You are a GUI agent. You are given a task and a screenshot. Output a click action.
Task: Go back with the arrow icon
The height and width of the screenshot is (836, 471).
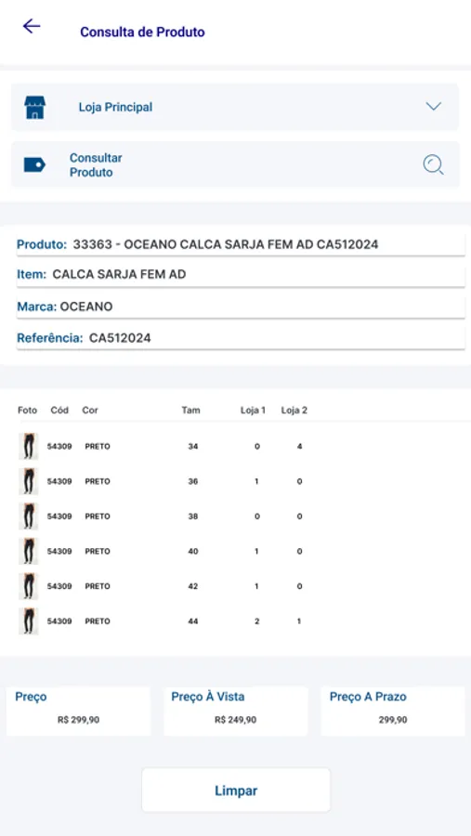32,26
